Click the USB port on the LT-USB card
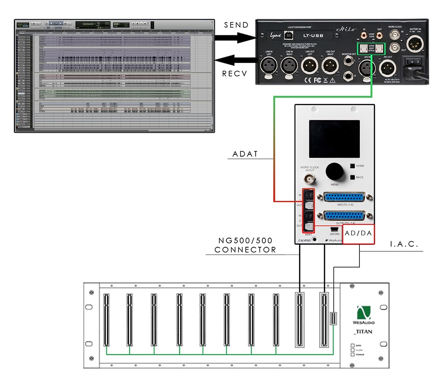This screenshot has height=386, width=438. (288, 35)
